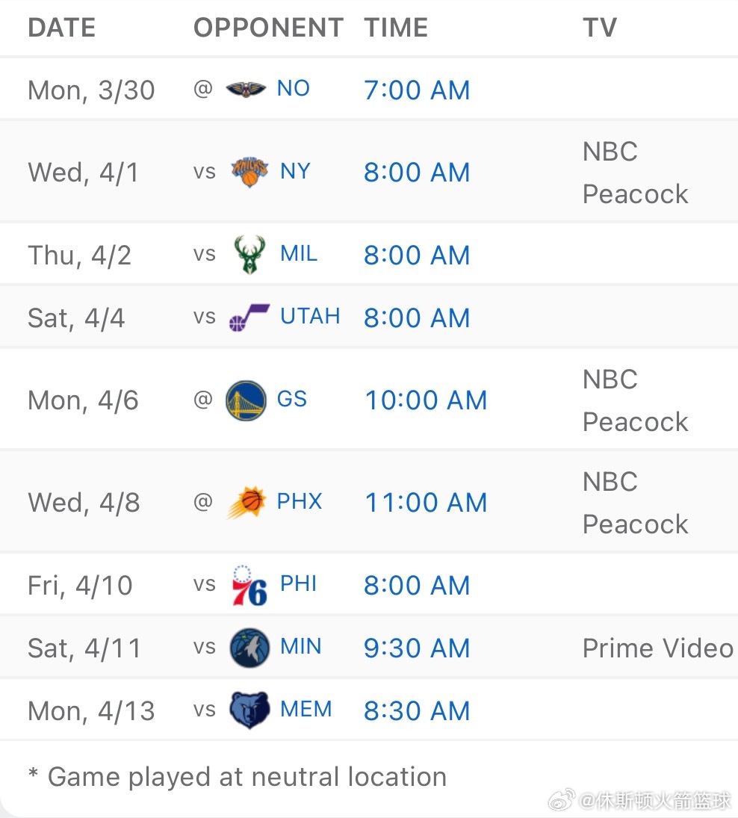Open the 8:30 AM Grizzlies game time
The width and height of the screenshot is (738, 818).
[x=417, y=710]
